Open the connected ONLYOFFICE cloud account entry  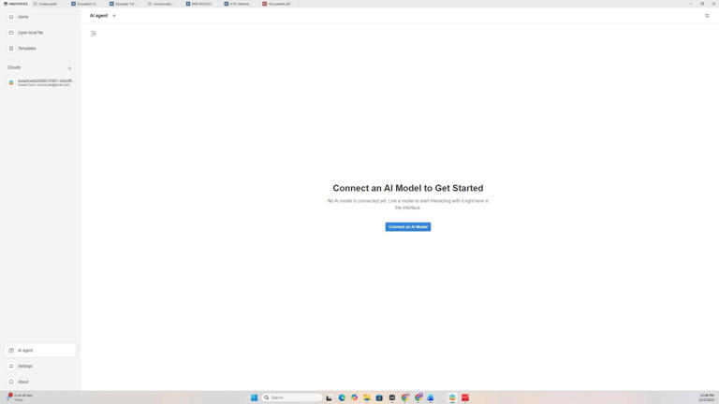coord(40,82)
